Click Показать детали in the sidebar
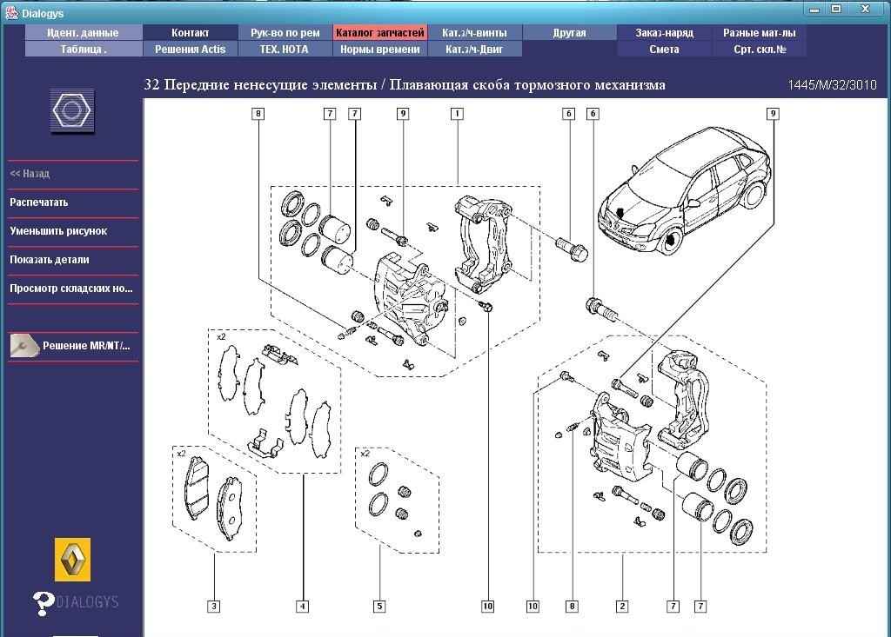 tap(50, 260)
